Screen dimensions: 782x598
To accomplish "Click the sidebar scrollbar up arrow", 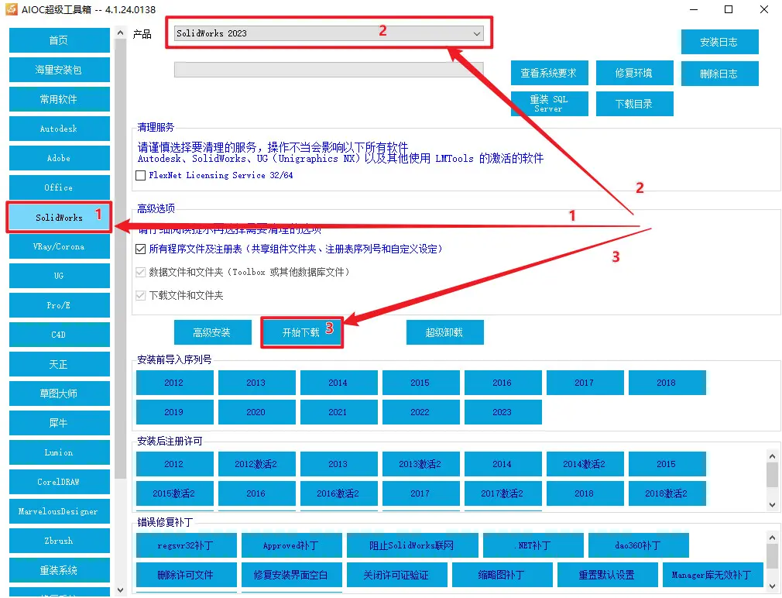I will 120,33.
